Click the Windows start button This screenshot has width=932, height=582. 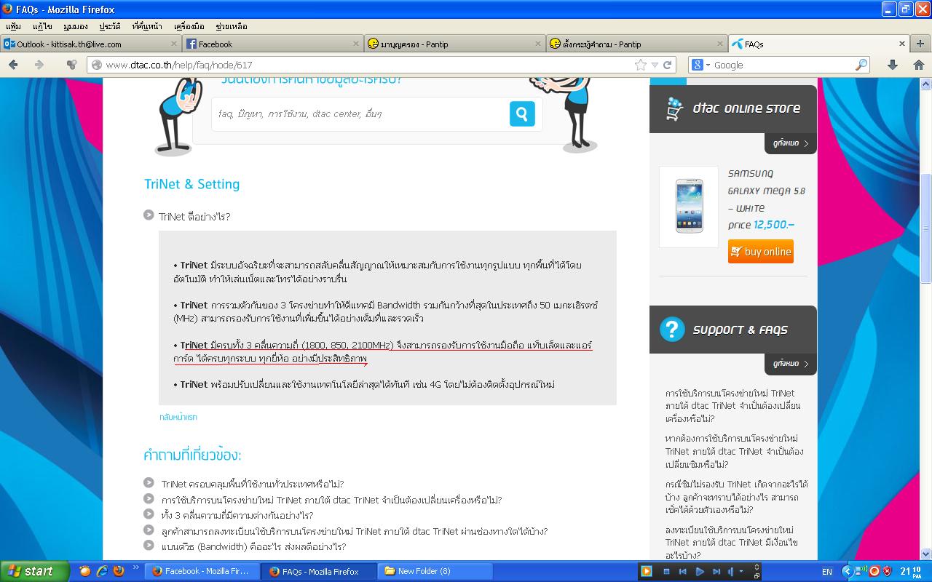[35, 571]
